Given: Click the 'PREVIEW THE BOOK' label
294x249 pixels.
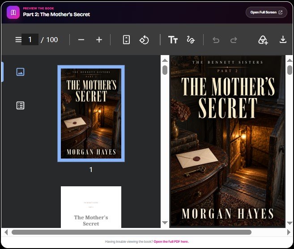Looking at the screenshot, I should [x=38, y=8].
